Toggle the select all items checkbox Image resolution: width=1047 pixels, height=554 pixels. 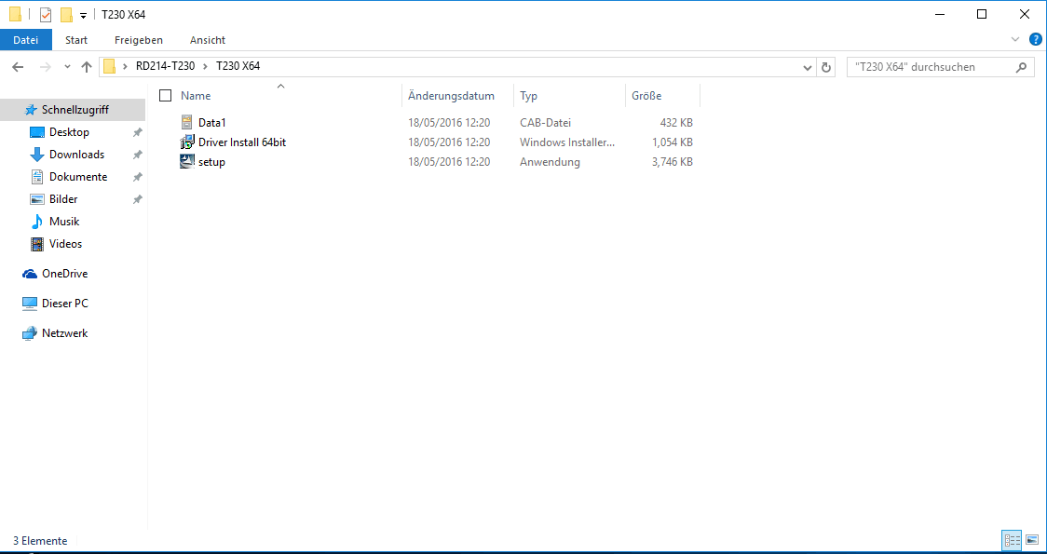166,96
